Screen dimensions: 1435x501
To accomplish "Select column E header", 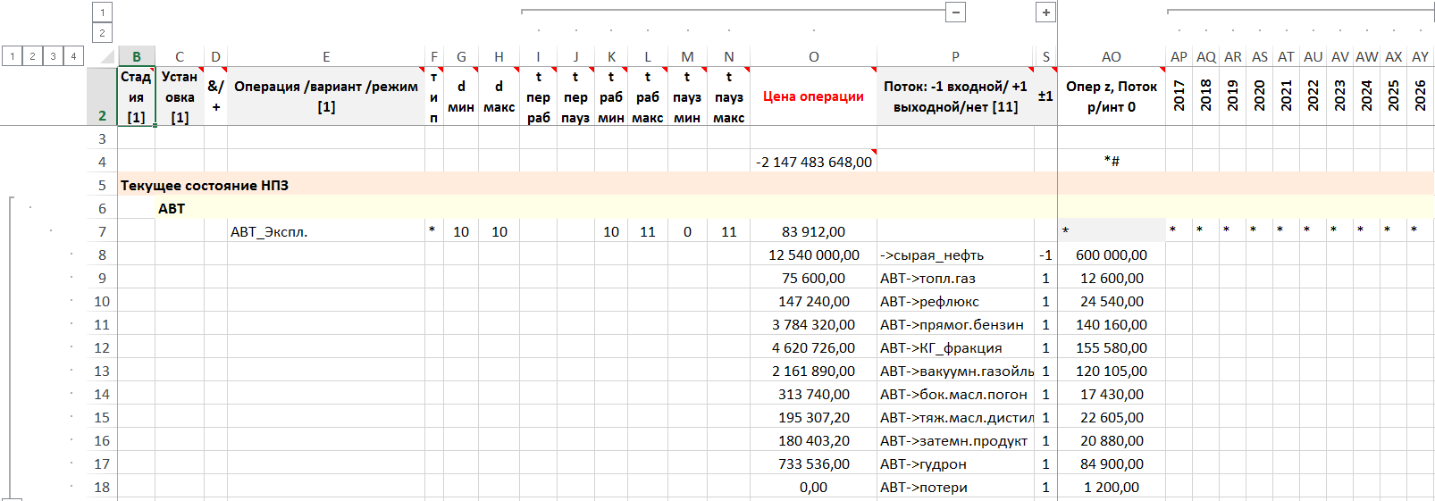I will 326,57.
